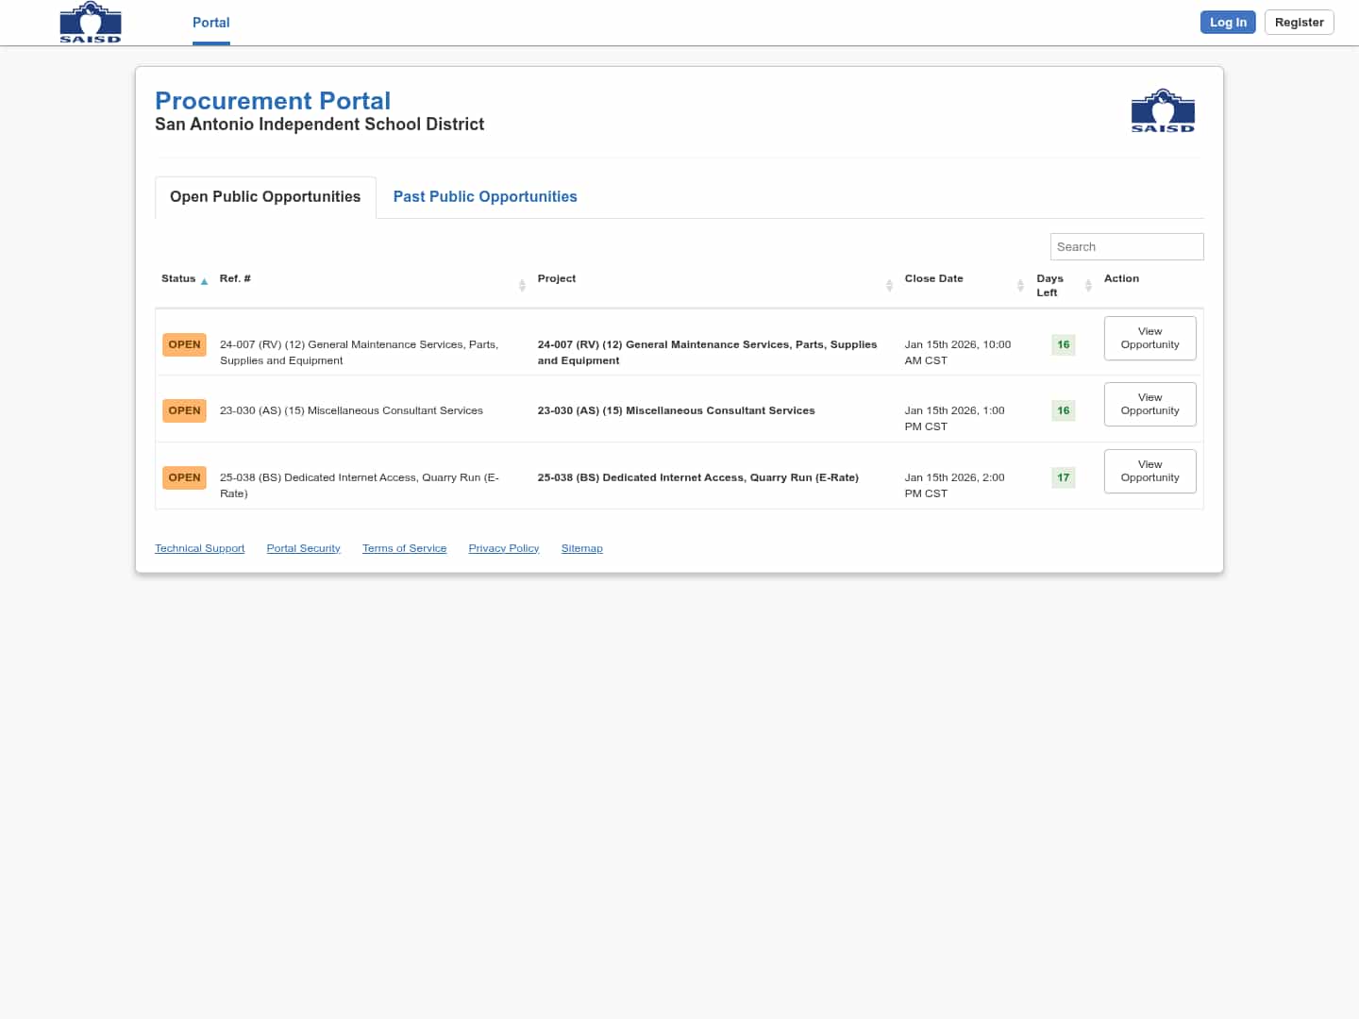1359x1019 pixels.
Task: Focus the opportunities Search field
Action: tap(1126, 246)
